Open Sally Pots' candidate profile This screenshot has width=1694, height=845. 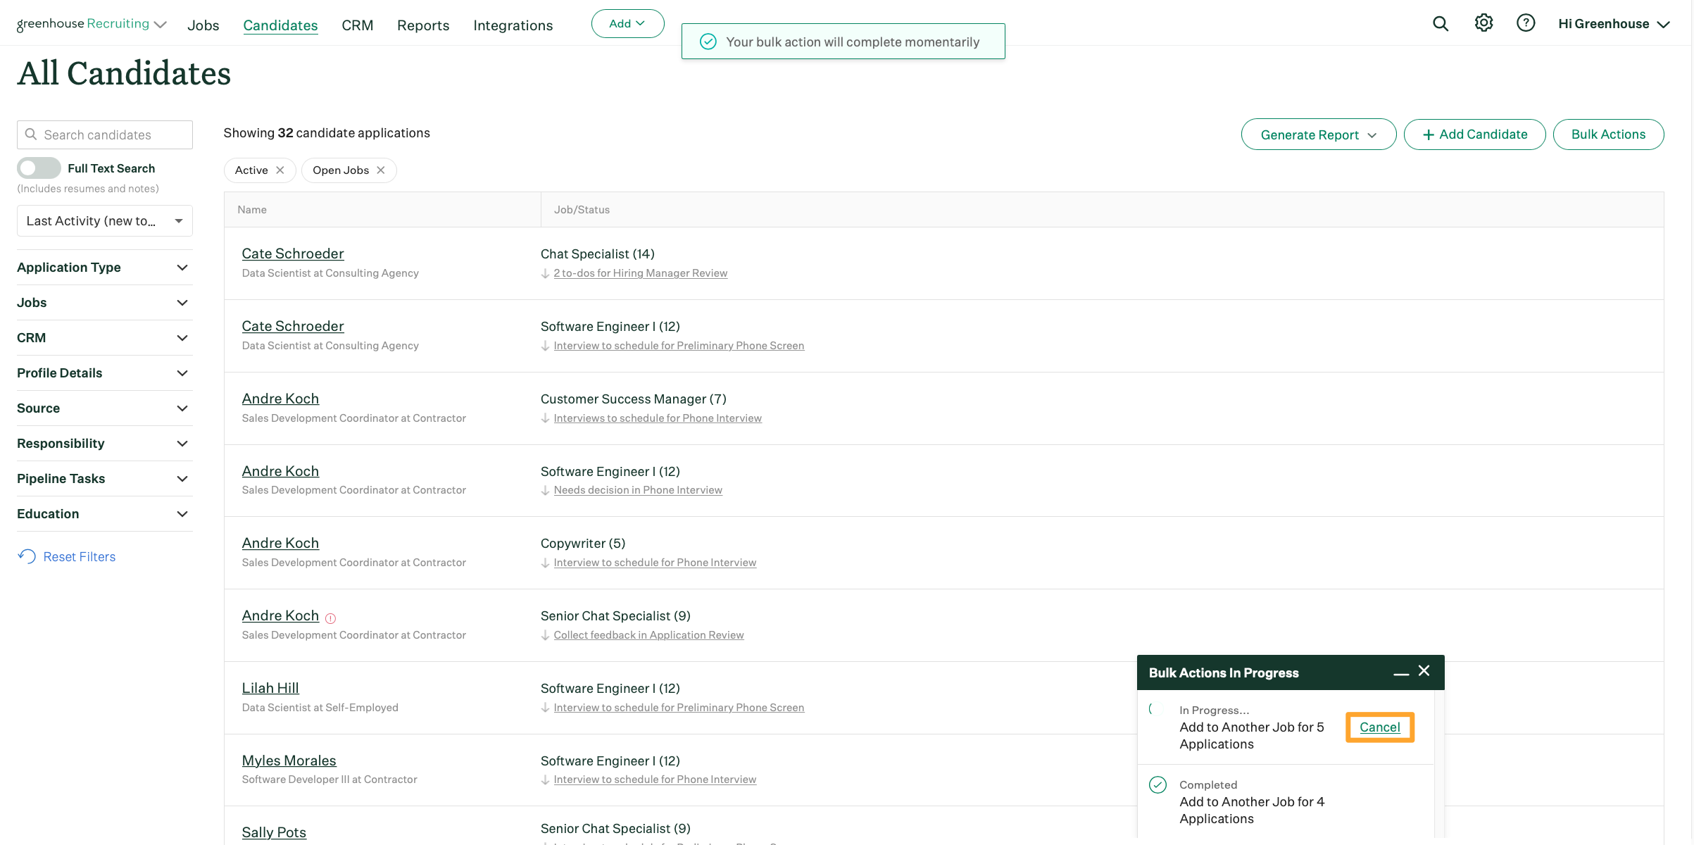(x=274, y=832)
